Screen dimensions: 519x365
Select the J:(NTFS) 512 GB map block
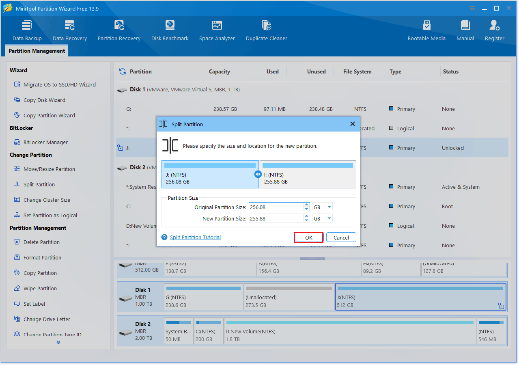[420, 297]
